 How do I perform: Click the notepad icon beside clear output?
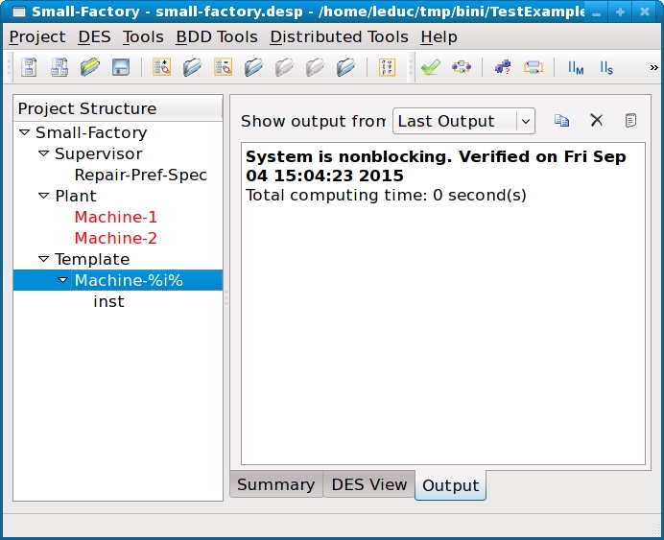pyautogui.click(x=630, y=121)
